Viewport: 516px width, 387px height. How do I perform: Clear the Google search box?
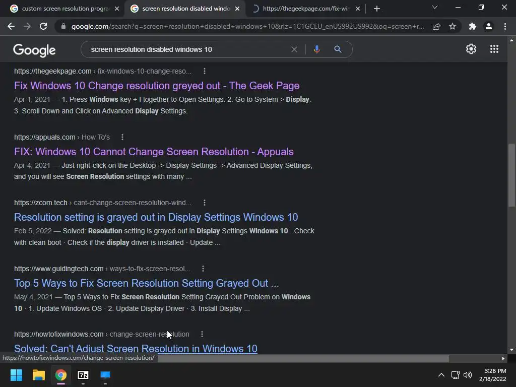(294, 49)
